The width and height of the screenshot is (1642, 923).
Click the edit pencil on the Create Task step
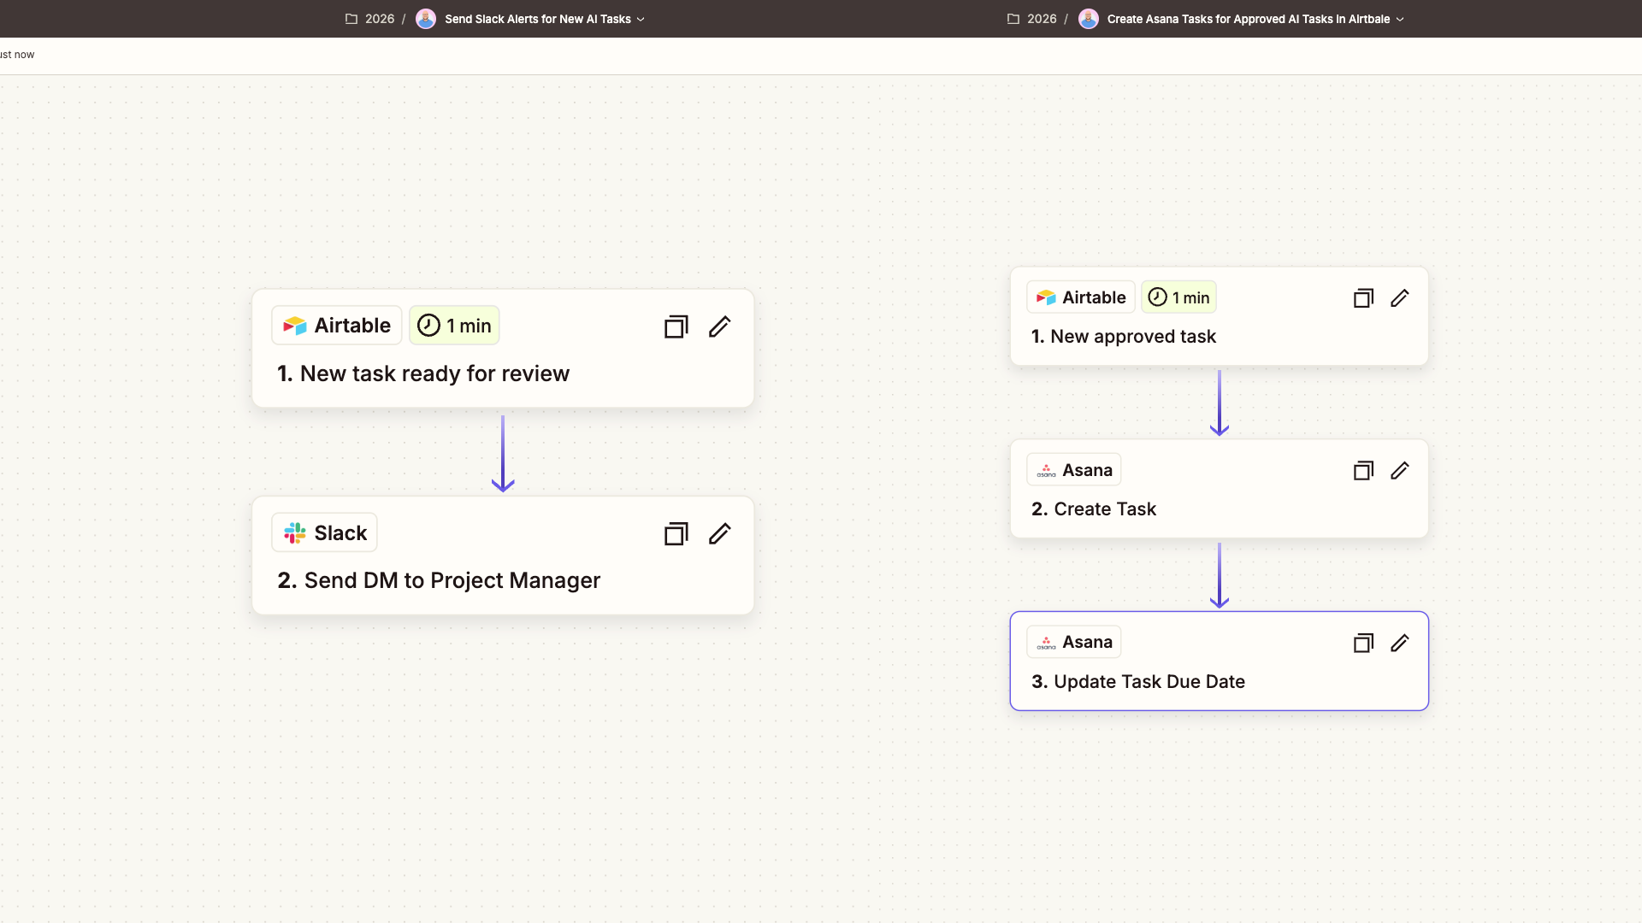click(x=1400, y=470)
